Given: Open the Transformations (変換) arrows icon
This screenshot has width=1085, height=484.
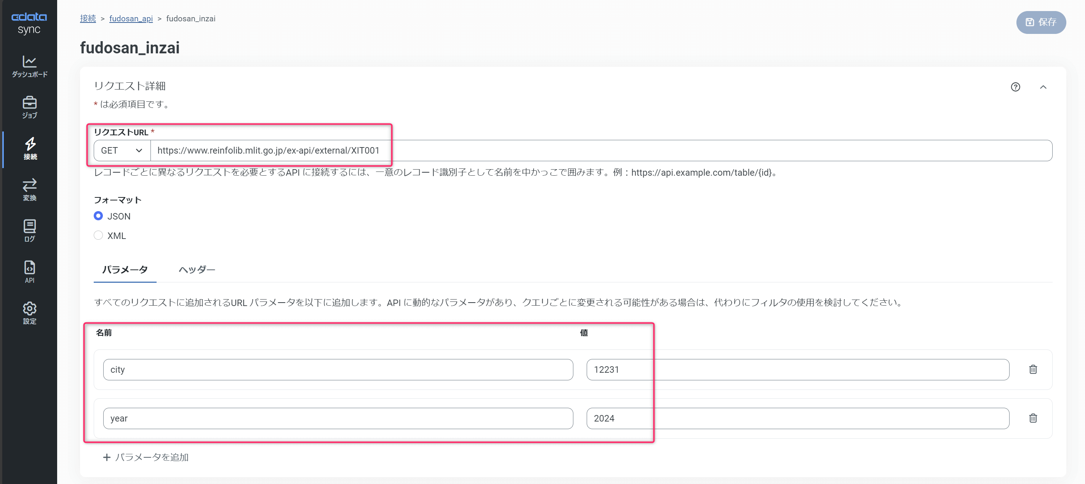Looking at the screenshot, I should tap(29, 189).
